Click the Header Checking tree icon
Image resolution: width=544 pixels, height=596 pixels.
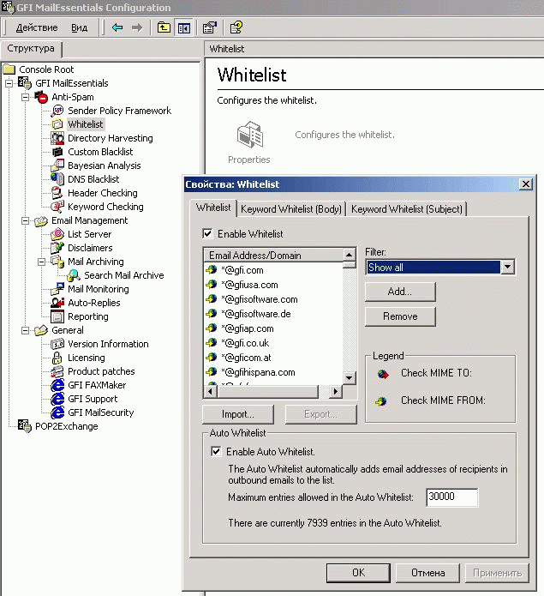(x=57, y=193)
